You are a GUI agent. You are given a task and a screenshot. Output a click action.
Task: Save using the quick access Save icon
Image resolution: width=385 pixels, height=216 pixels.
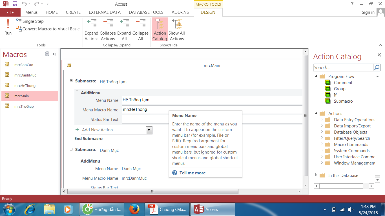point(15,4)
